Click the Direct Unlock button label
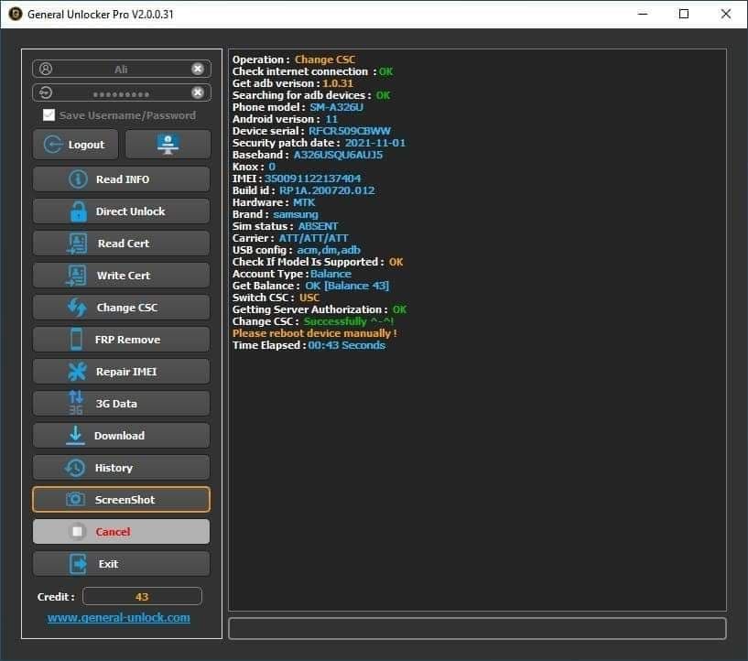Image resolution: width=748 pixels, height=661 pixels. (x=130, y=211)
